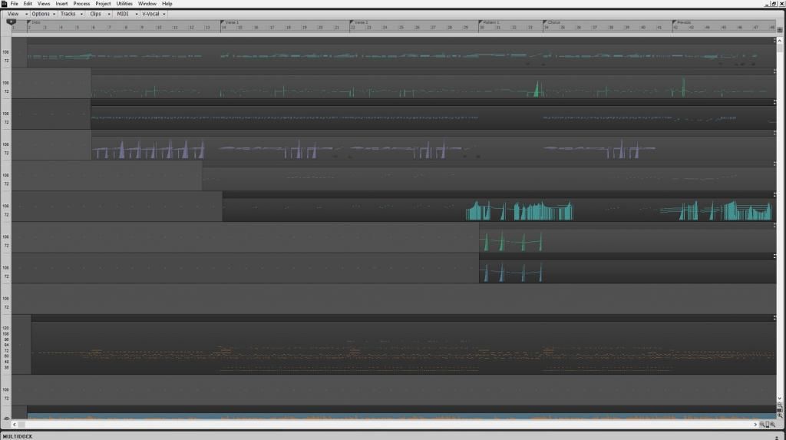Click the horizontal scrollbar right arrow
The height and width of the screenshot is (440, 786).
[754, 425]
